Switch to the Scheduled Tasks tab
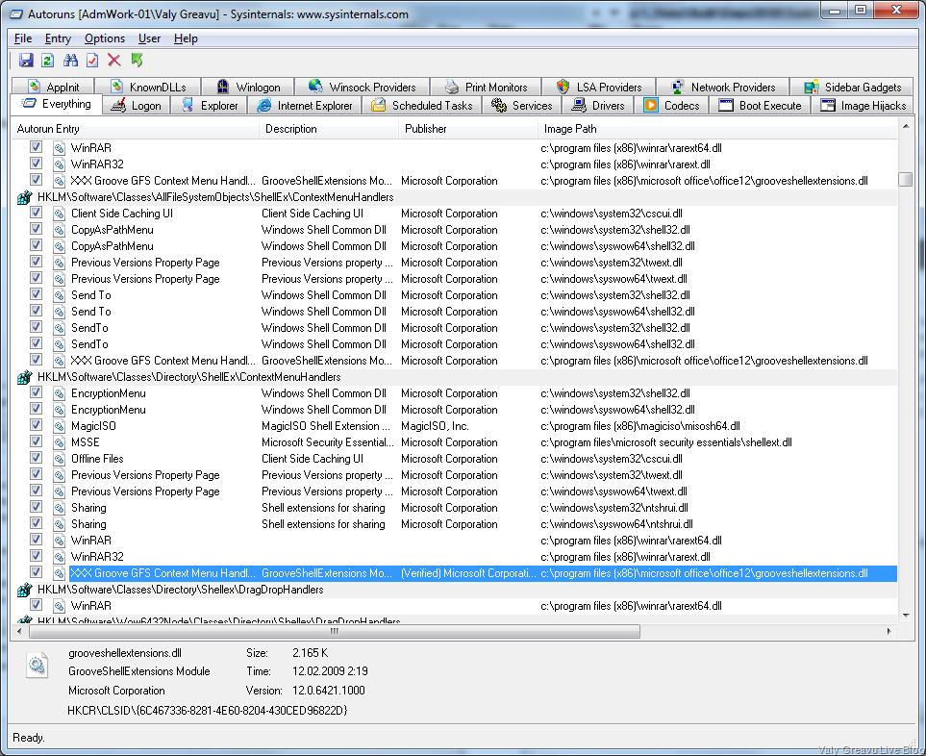Image resolution: width=926 pixels, height=756 pixels. click(422, 106)
